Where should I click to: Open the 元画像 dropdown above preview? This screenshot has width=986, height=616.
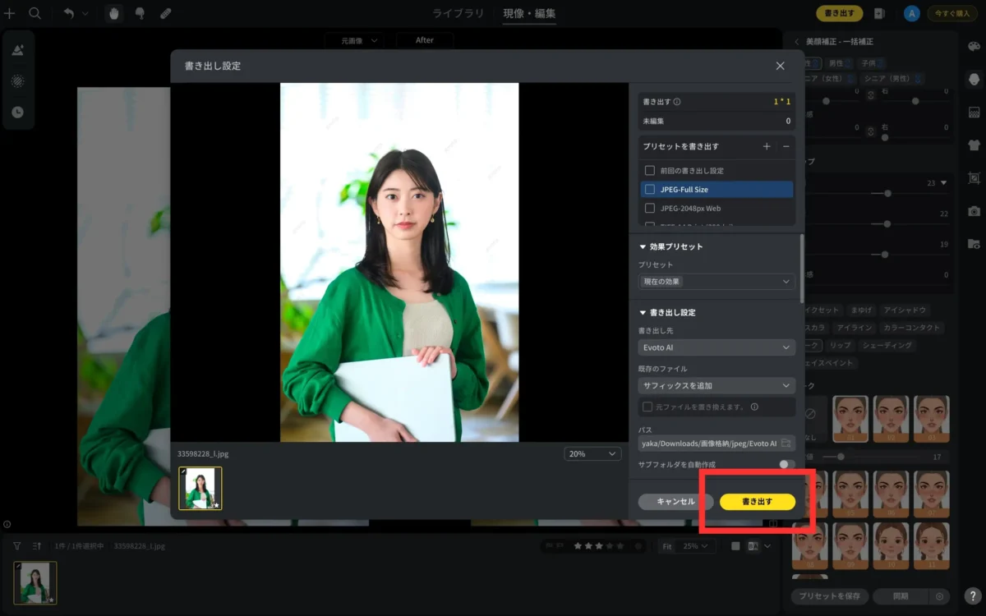click(x=354, y=40)
